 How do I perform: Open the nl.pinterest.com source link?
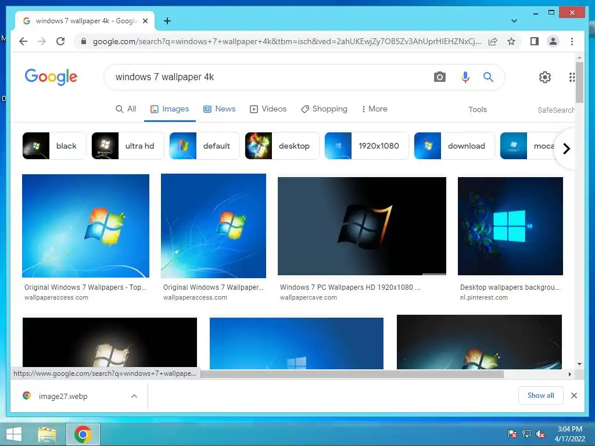click(483, 297)
